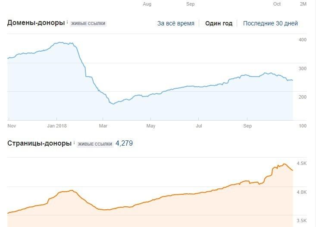Click живые ссылки badge beside Домены-доноры
The width and height of the screenshot is (316, 227).
pos(88,23)
